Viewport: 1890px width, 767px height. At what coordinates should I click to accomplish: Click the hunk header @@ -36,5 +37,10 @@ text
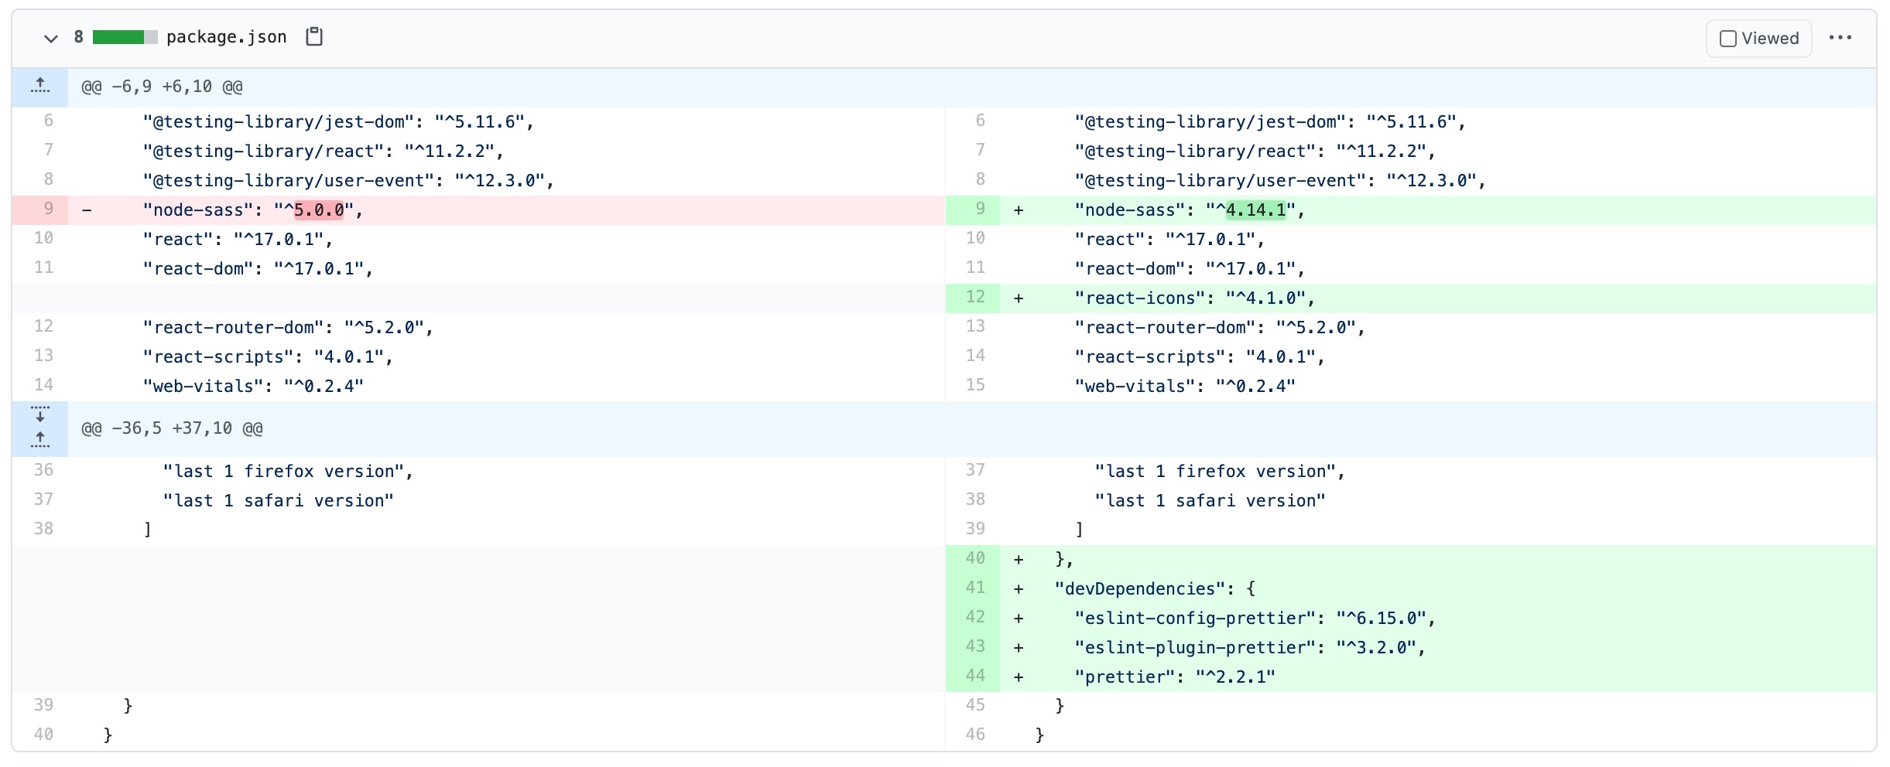tap(172, 428)
